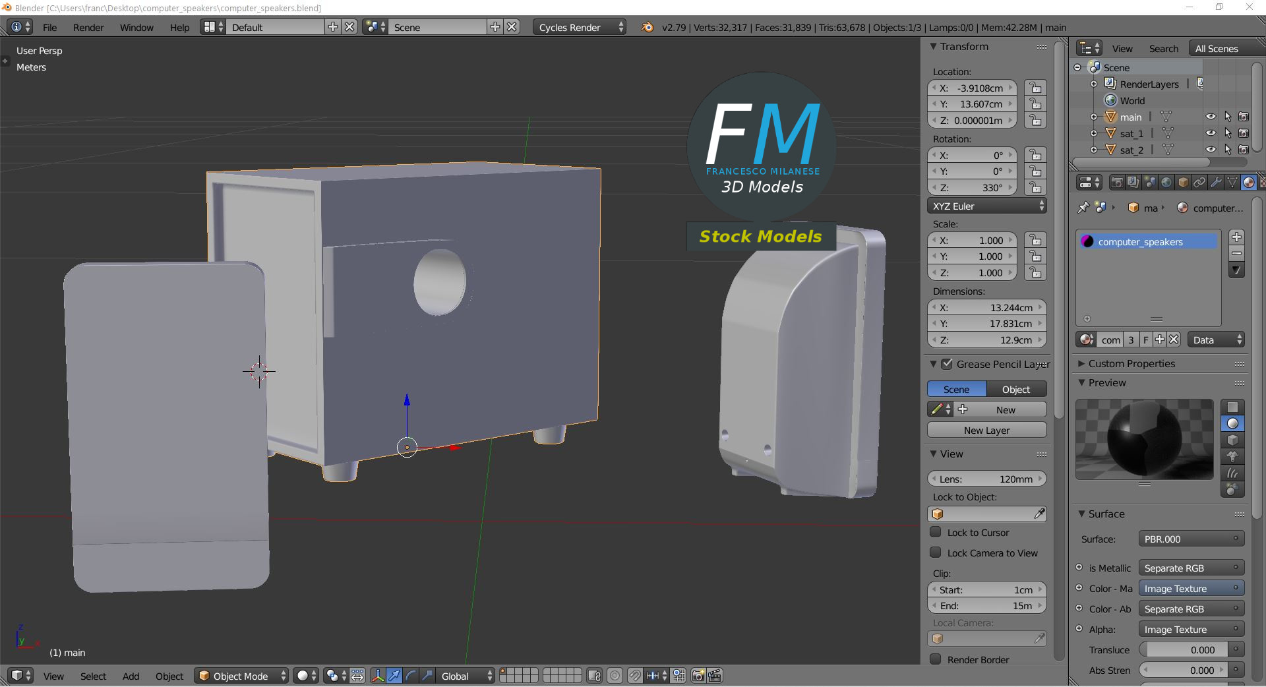Hide the main object with eye icon
The image size is (1266, 687).
click(x=1211, y=117)
